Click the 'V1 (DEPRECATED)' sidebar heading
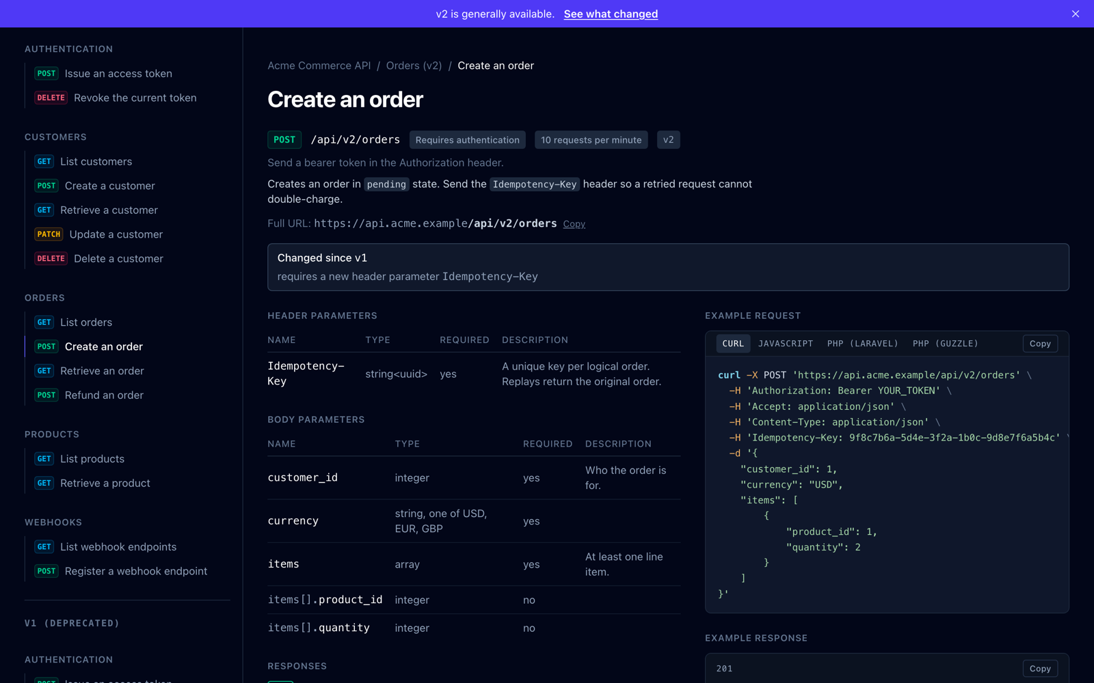This screenshot has height=683, width=1094. coord(72,624)
